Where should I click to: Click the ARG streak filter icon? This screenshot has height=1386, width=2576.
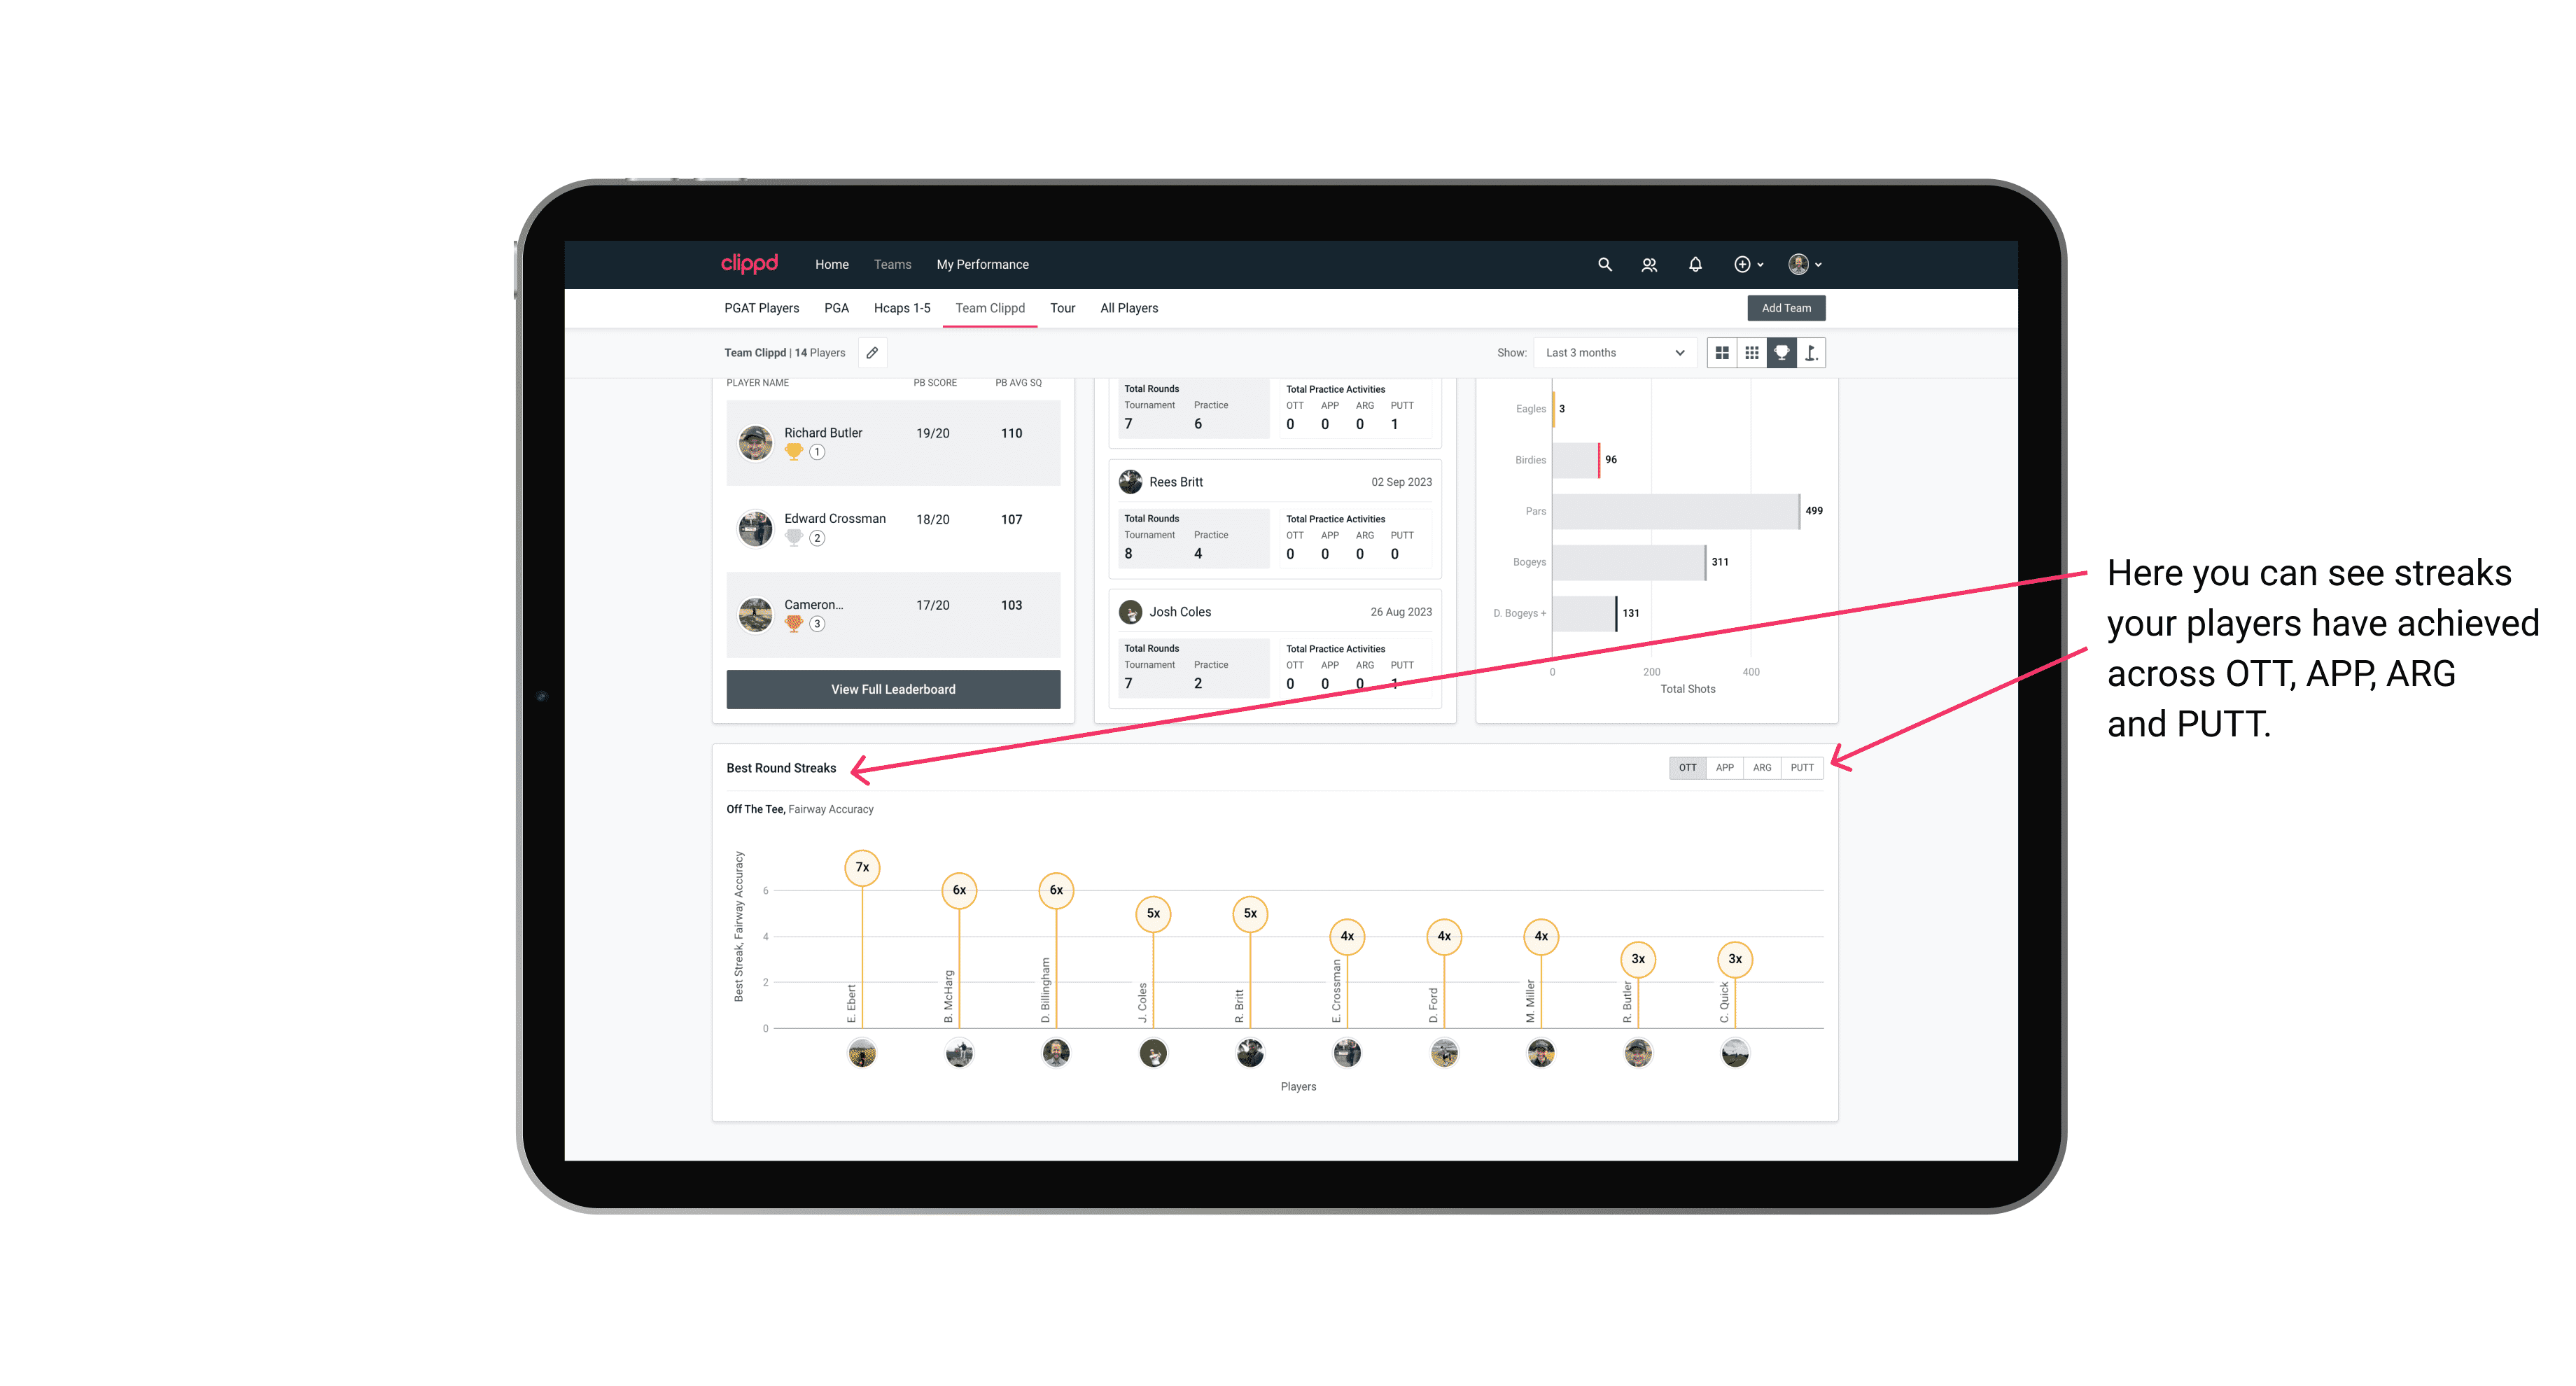tap(1763, 766)
